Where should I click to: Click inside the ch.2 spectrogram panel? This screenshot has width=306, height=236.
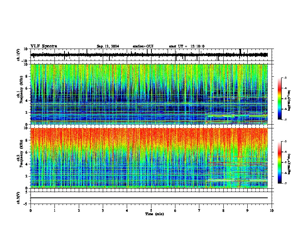[149, 158]
